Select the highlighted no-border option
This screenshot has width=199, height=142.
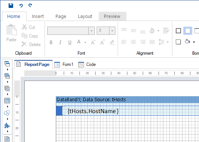[x=188, y=31]
